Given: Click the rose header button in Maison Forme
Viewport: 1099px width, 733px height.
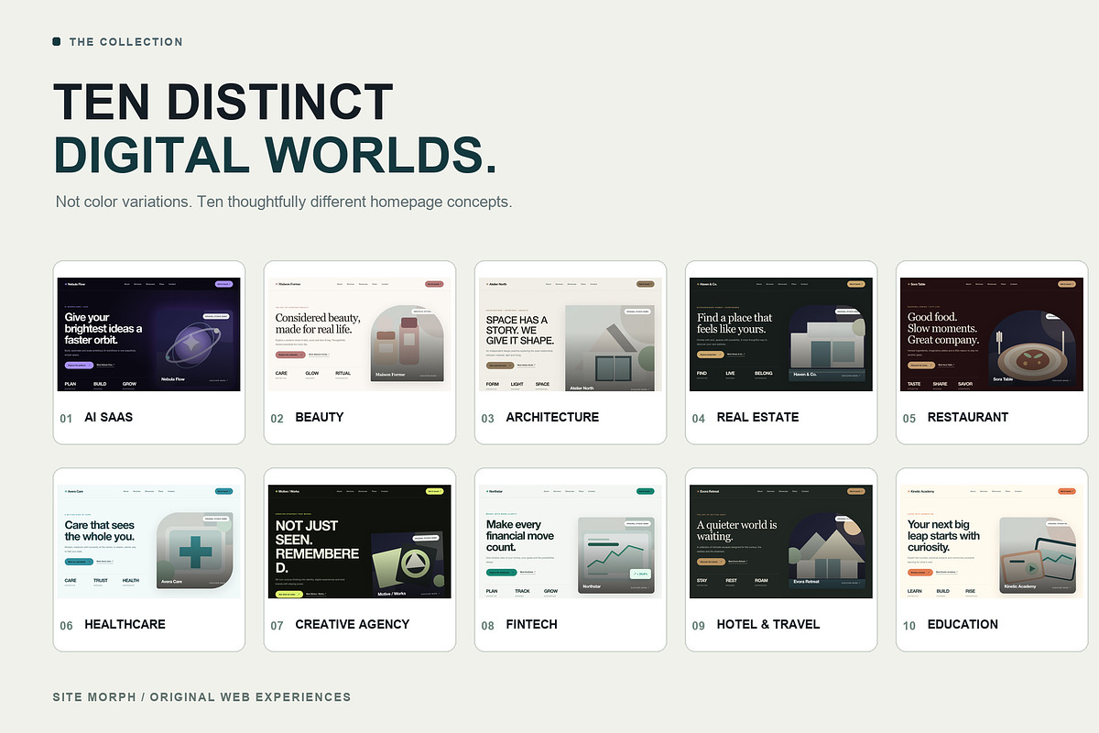Looking at the screenshot, I should pos(436,284).
